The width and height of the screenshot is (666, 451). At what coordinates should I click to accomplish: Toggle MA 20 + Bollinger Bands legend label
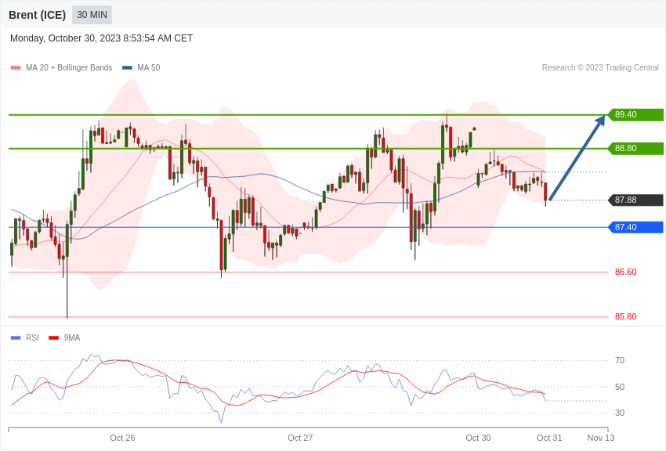69,68
